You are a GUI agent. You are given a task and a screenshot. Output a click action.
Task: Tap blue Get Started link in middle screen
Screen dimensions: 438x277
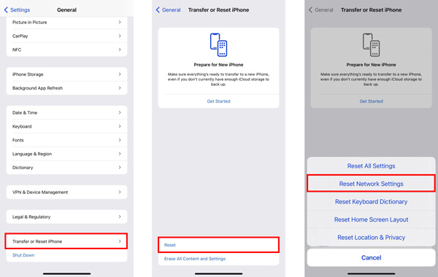click(218, 101)
